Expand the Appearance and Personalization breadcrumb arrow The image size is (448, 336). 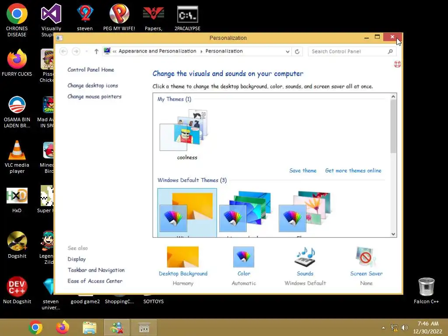(201, 52)
